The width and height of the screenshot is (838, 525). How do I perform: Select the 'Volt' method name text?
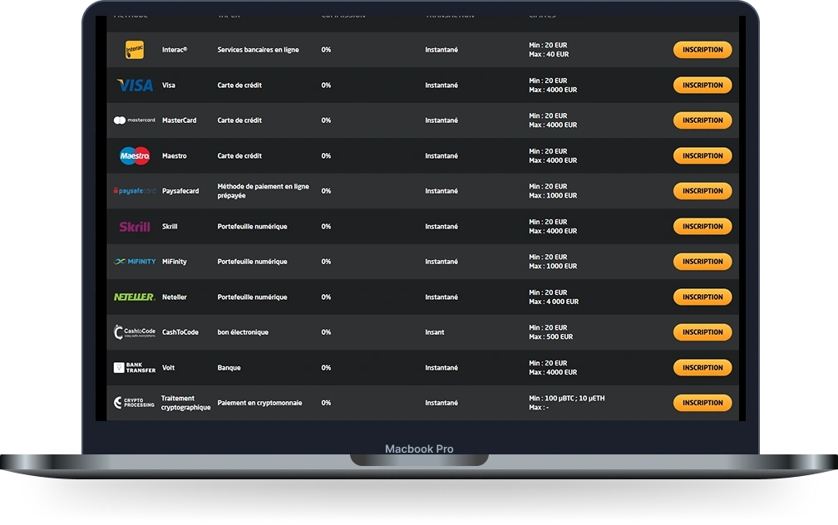(168, 367)
